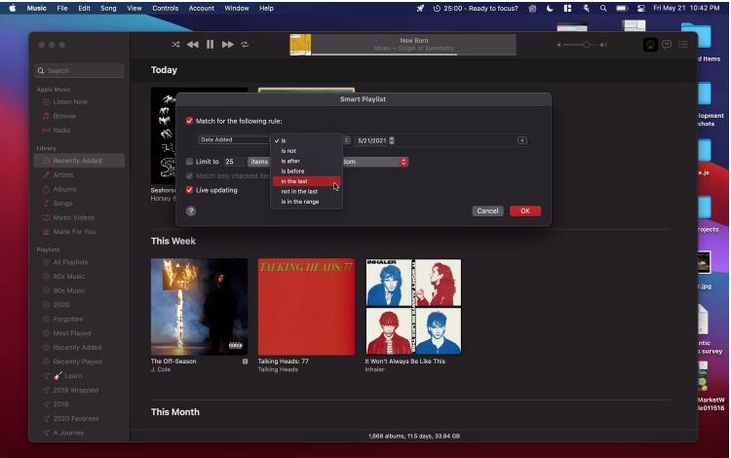This screenshot has width=731, height=458.
Task: Choose 'is before' in the condition menu
Action: click(x=307, y=171)
